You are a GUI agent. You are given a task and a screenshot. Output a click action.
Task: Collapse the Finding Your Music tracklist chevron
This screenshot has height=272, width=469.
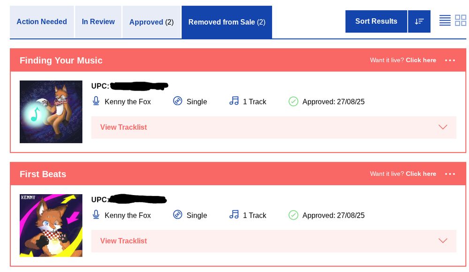[442, 127]
